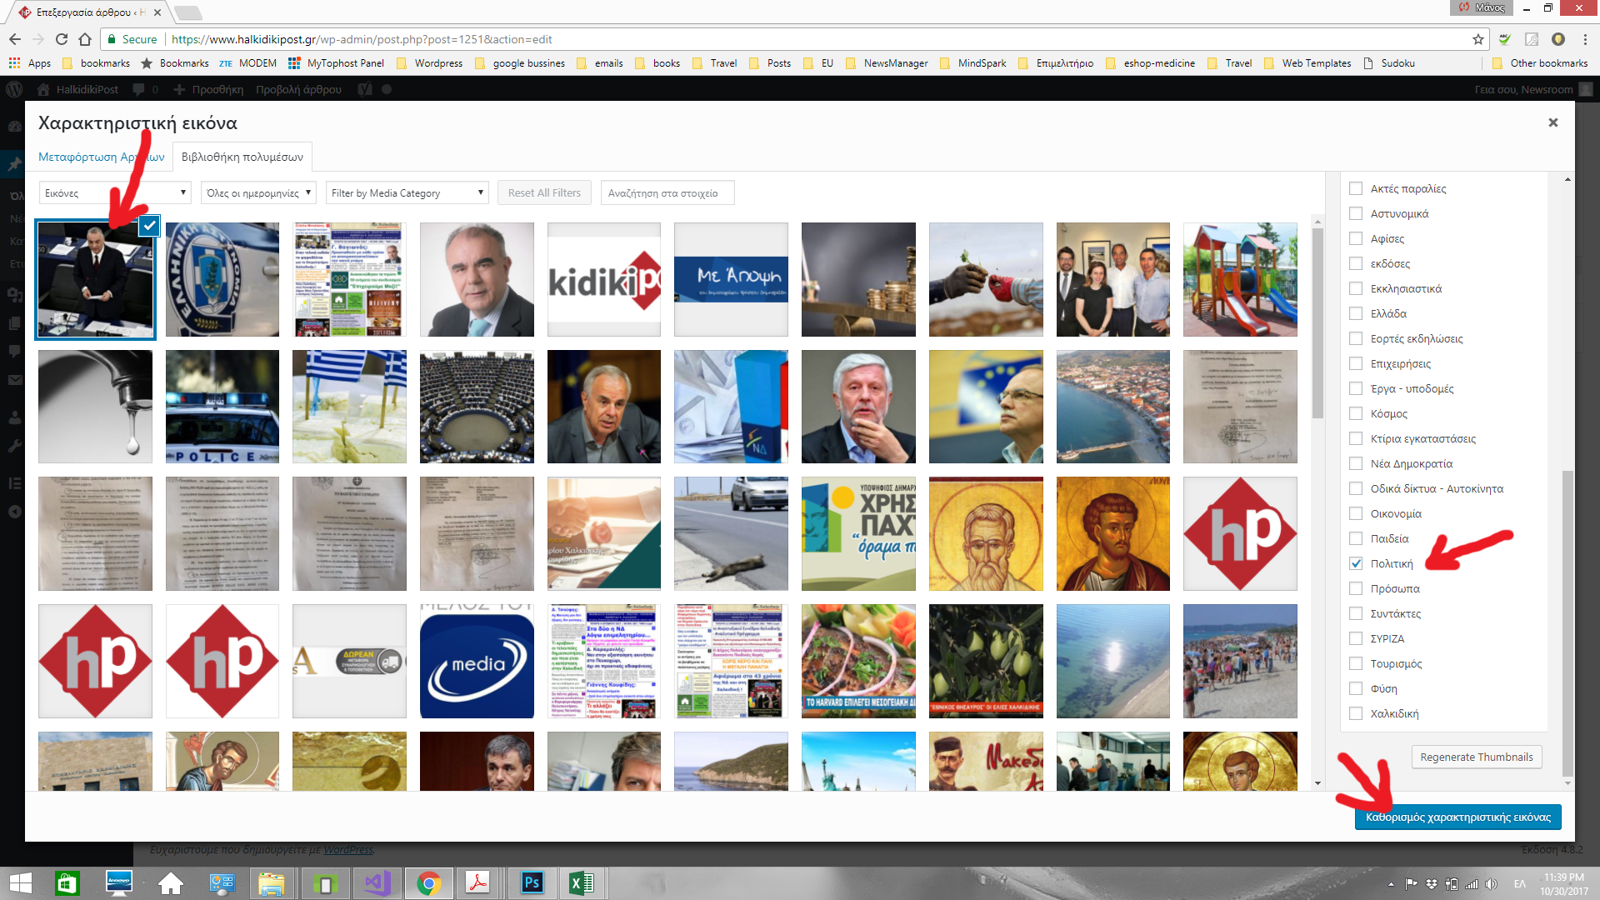Open the Filter by Media Category dropdown
1600x900 pixels.
click(407, 193)
